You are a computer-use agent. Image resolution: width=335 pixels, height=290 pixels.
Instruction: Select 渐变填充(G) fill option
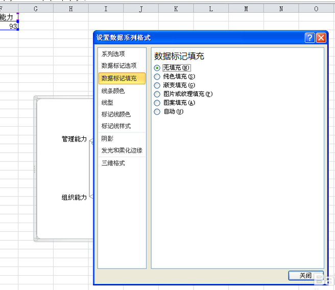coord(157,85)
